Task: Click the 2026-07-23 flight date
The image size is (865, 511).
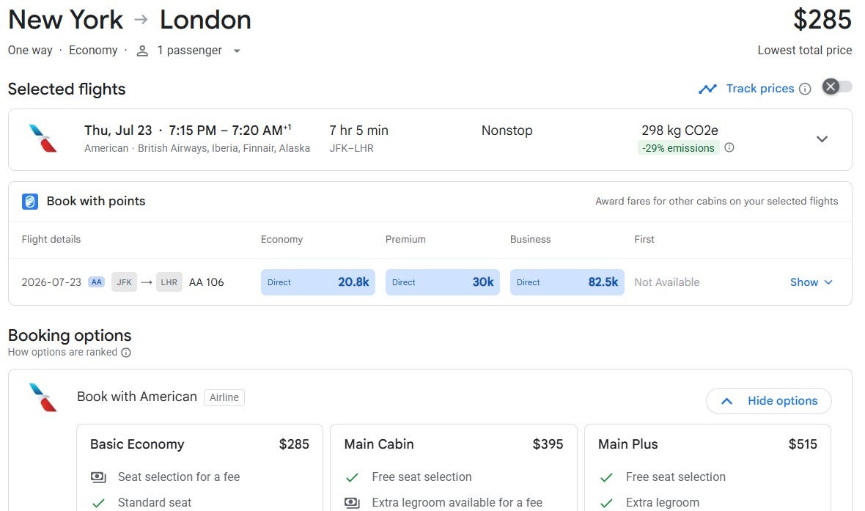Action: tap(51, 282)
